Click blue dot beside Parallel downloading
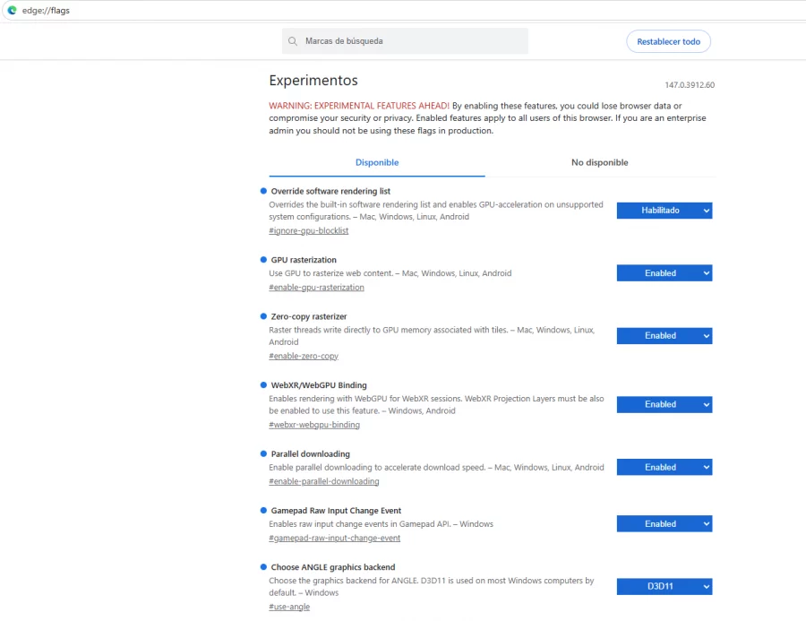The width and height of the screenshot is (806, 621). (263, 453)
